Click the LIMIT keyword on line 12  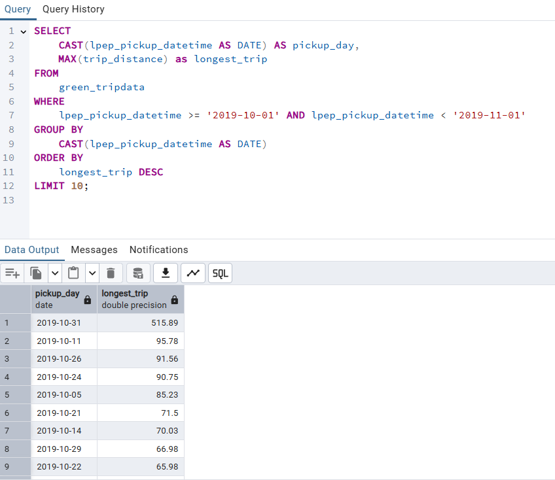click(49, 186)
